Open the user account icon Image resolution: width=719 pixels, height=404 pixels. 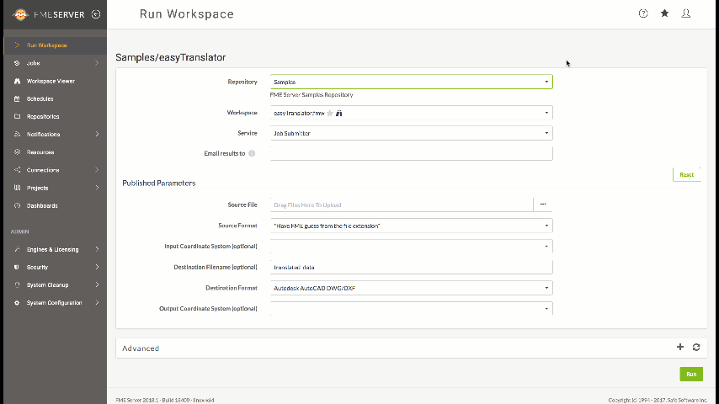pos(685,13)
